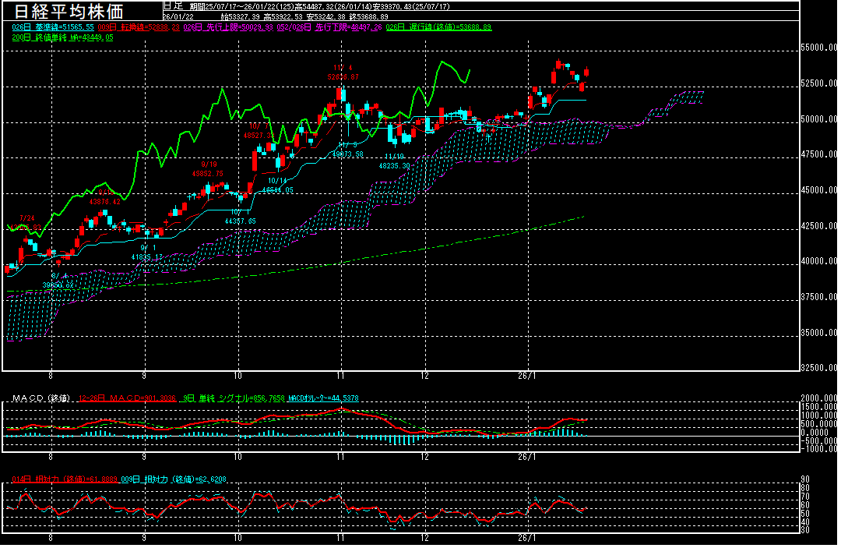Click the 55000.00 price axis label
This screenshot has height=548, width=841.
818,48
